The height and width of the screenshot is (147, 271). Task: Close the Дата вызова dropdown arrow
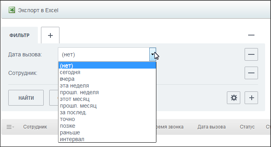(152, 54)
